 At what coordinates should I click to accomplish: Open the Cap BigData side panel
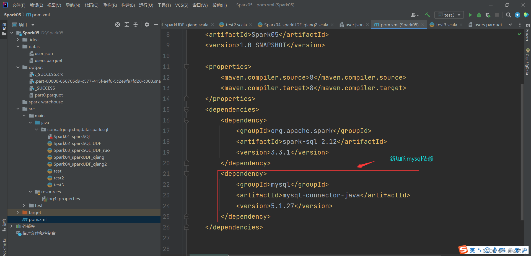[528, 61]
